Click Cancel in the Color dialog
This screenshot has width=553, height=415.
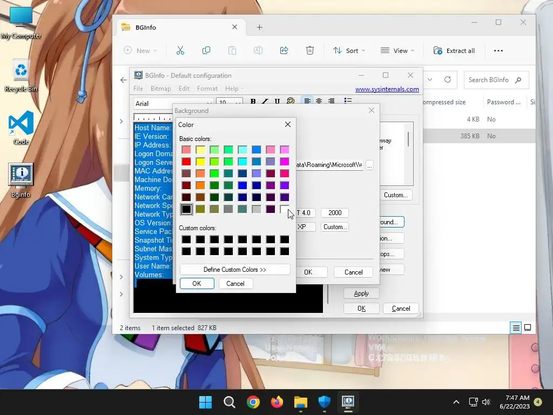tap(235, 283)
